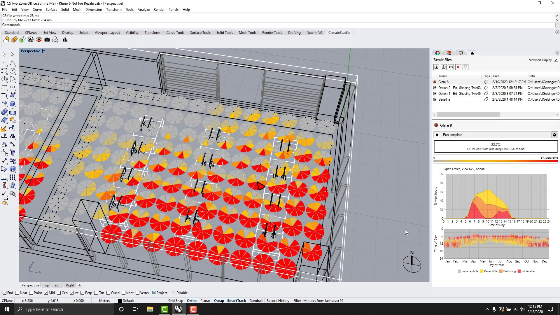Viewport: 560px width, 315px height.
Task: Open the ClimateStudio weather/location tool
Action: (6, 40)
